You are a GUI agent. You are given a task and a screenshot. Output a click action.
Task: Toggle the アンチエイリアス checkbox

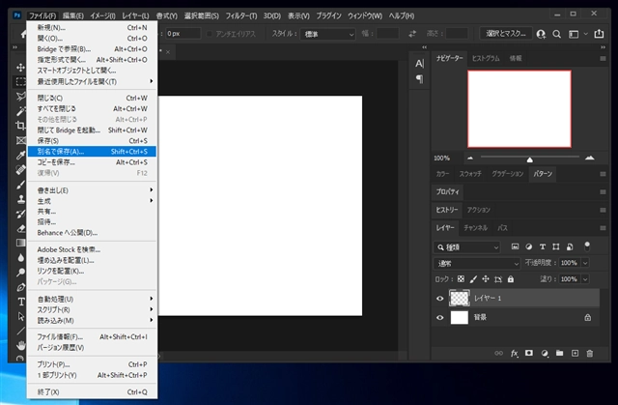tap(210, 34)
